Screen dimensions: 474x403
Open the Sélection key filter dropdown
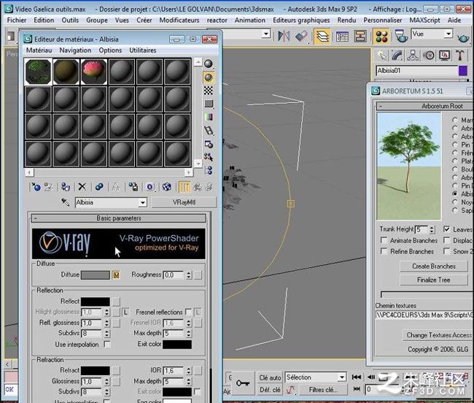click(341, 377)
